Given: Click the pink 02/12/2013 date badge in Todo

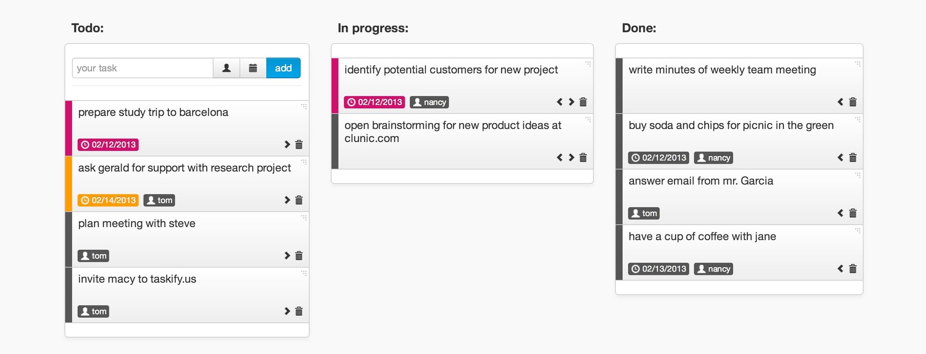Looking at the screenshot, I should coord(108,144).
